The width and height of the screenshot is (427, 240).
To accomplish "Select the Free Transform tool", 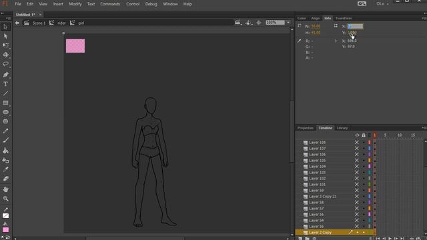I will [x=5, y=45].
